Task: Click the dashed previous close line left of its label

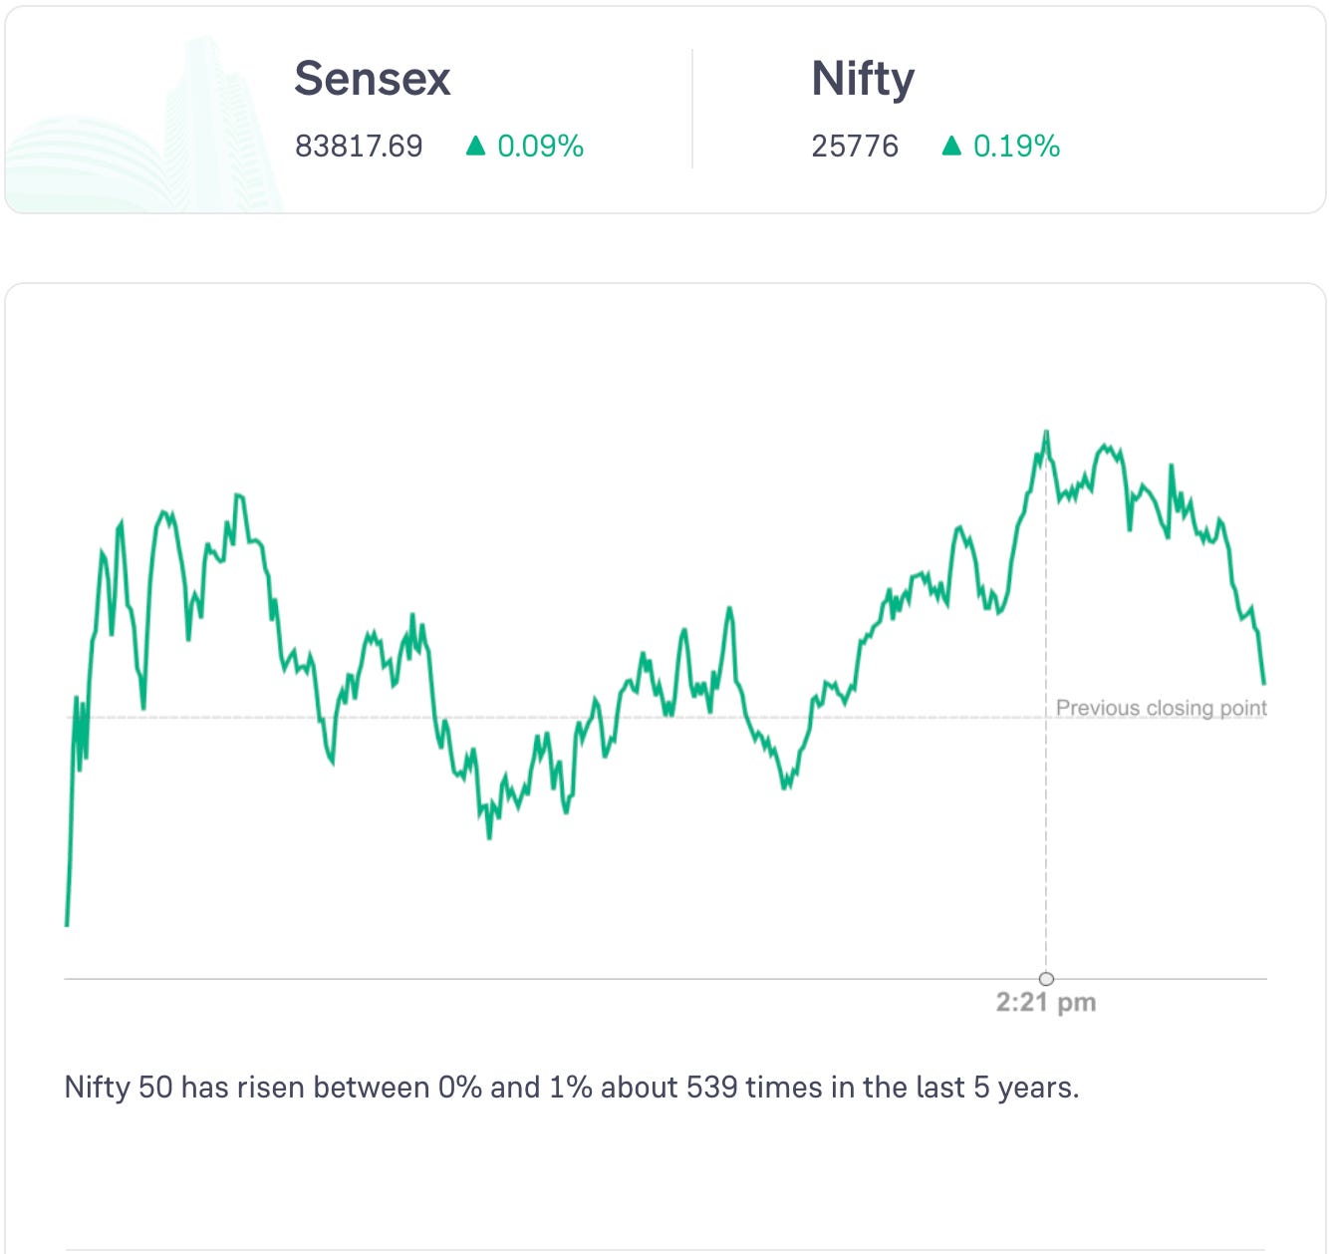Action: click(x=598, y=717)
